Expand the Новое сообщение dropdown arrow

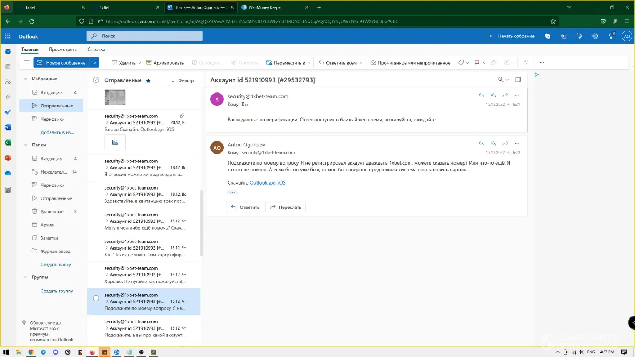coord(95,62)
